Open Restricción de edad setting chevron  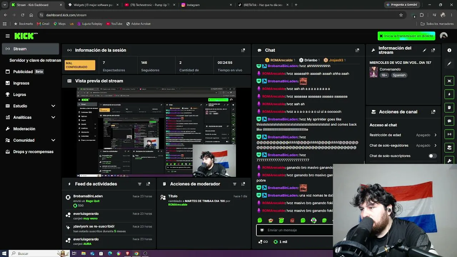tap(435, 135)
